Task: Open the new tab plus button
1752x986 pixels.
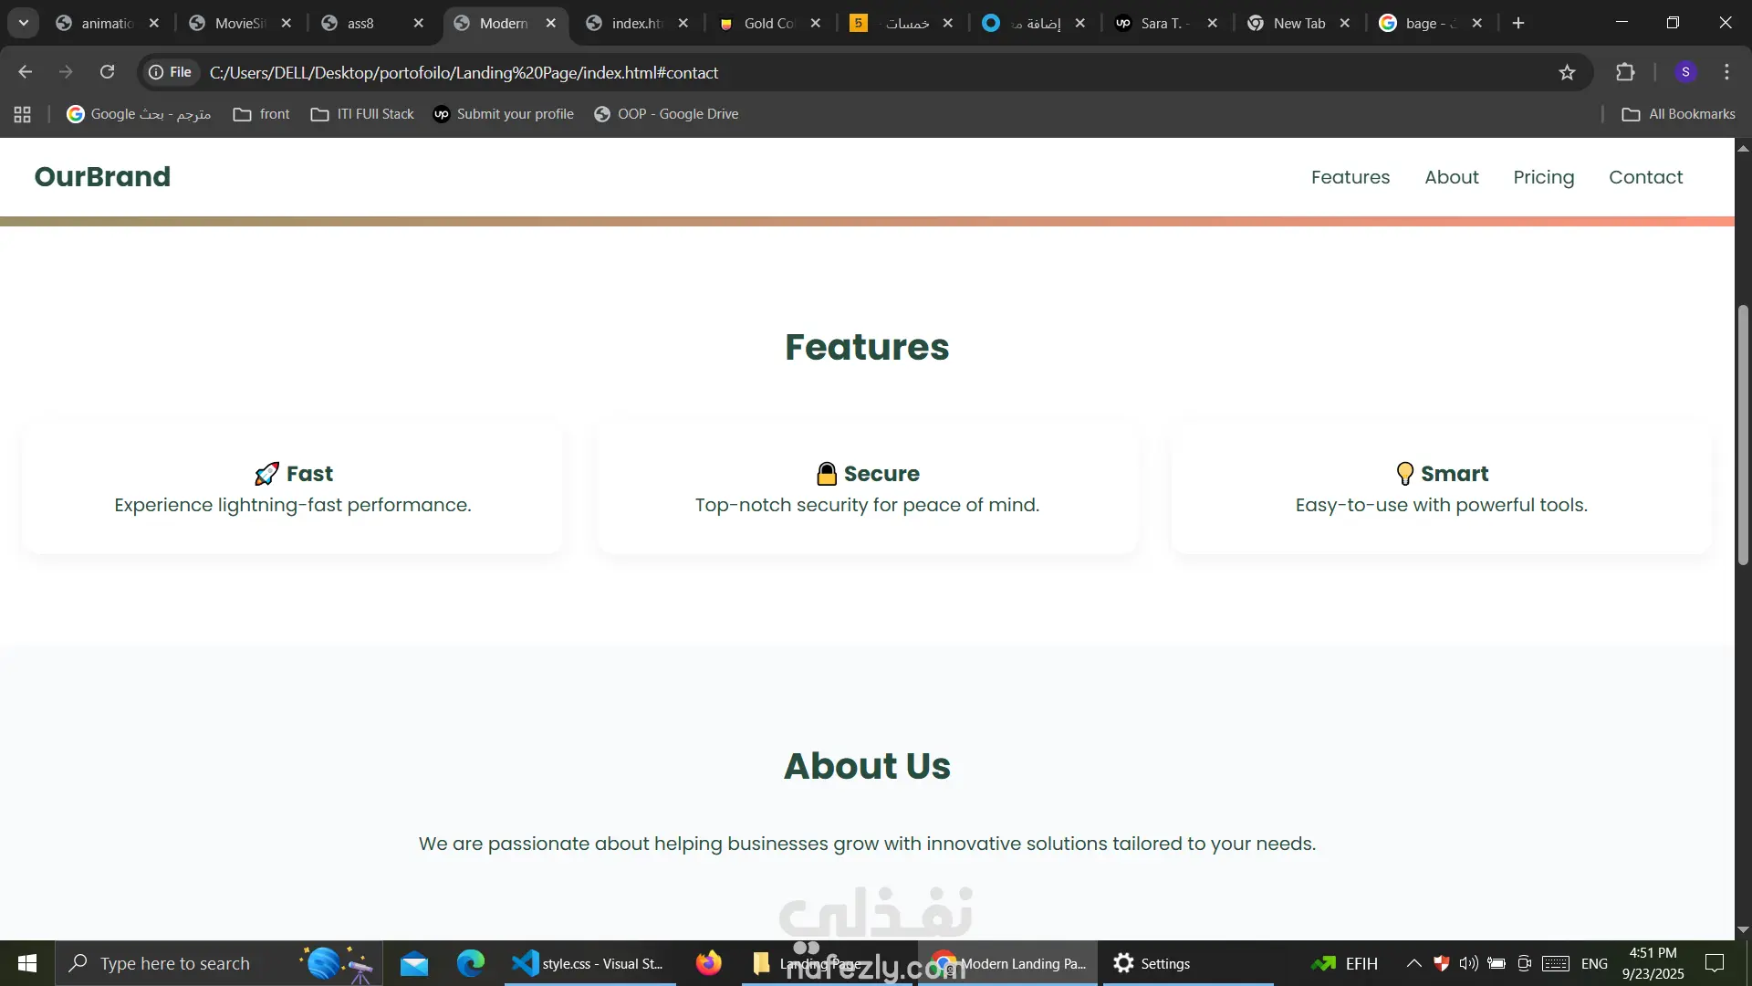Action: [x=1518, y=24]
